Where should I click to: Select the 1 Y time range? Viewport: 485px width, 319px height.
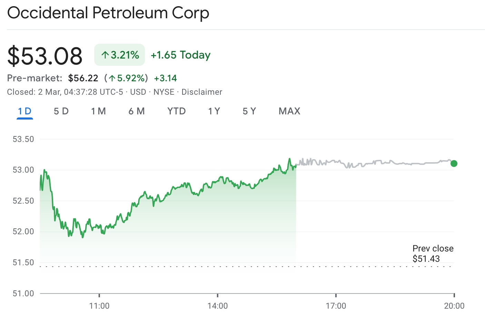click(x=214, y=111)
